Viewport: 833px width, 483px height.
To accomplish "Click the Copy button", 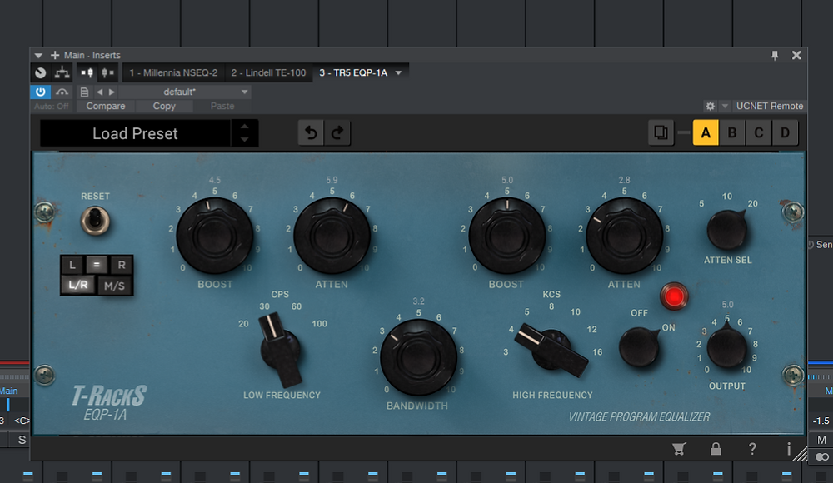I will (x=164, y=107).
